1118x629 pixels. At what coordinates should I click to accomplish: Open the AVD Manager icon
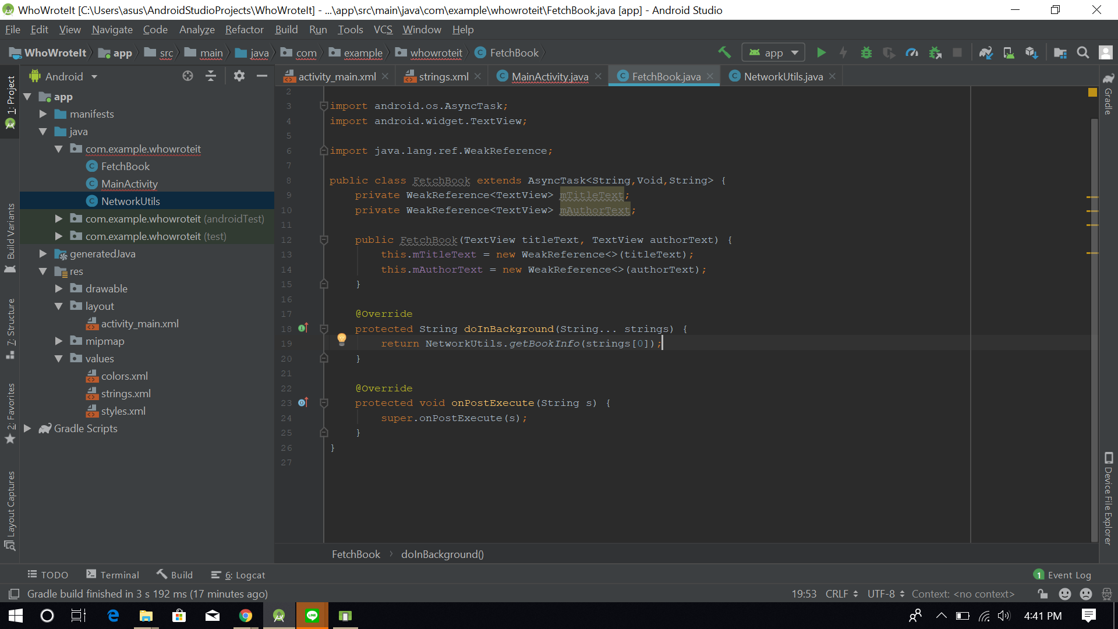pos(1009,53)
